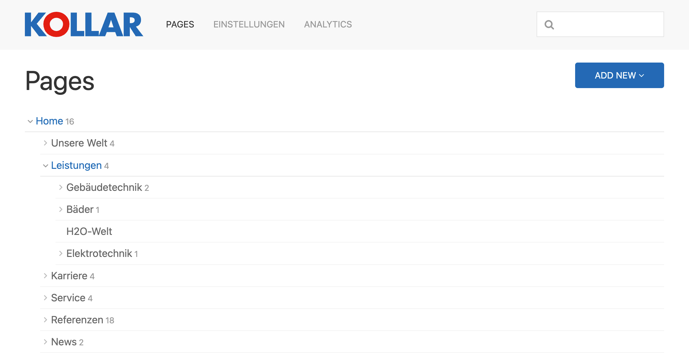The image size is (689, 353).
Task: Open the Add New dropdown
Action: 619,75
